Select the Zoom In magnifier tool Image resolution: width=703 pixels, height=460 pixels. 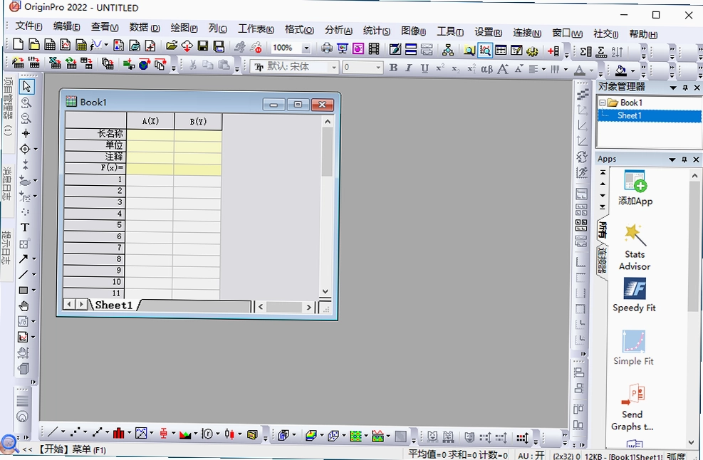click(x=26, y=103)
